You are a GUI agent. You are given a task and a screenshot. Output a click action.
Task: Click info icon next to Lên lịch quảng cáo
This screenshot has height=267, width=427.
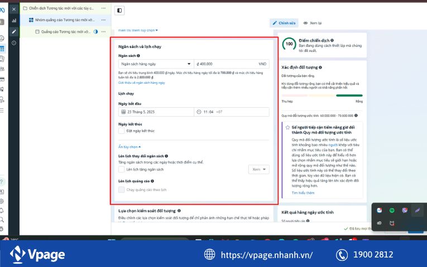point(152,181)
